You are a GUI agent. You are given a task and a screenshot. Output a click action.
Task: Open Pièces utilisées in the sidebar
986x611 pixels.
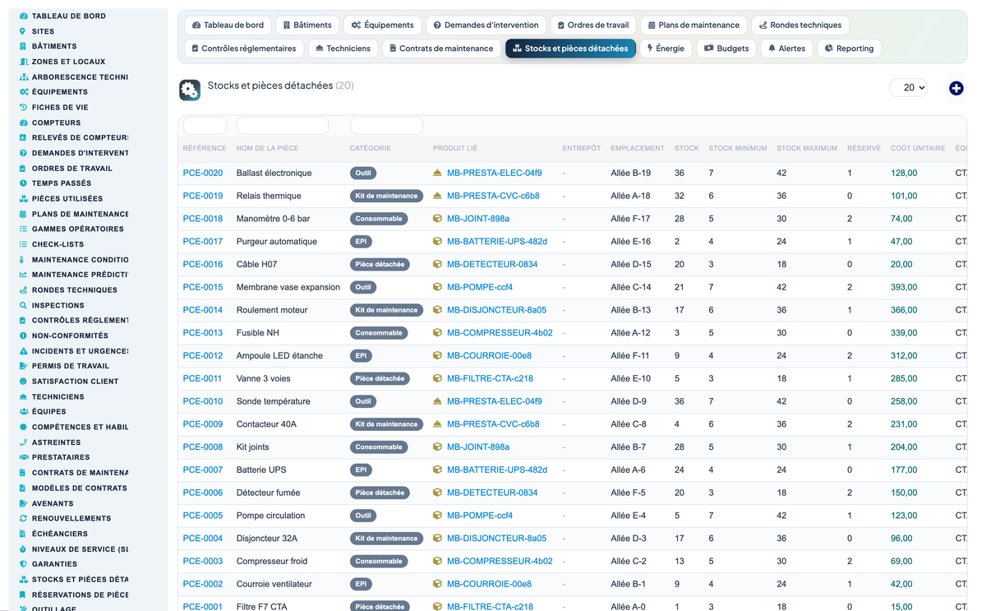(67, 199)
